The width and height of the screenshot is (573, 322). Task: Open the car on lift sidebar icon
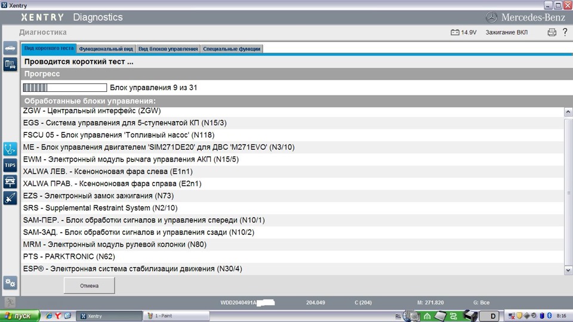point(10,181)
